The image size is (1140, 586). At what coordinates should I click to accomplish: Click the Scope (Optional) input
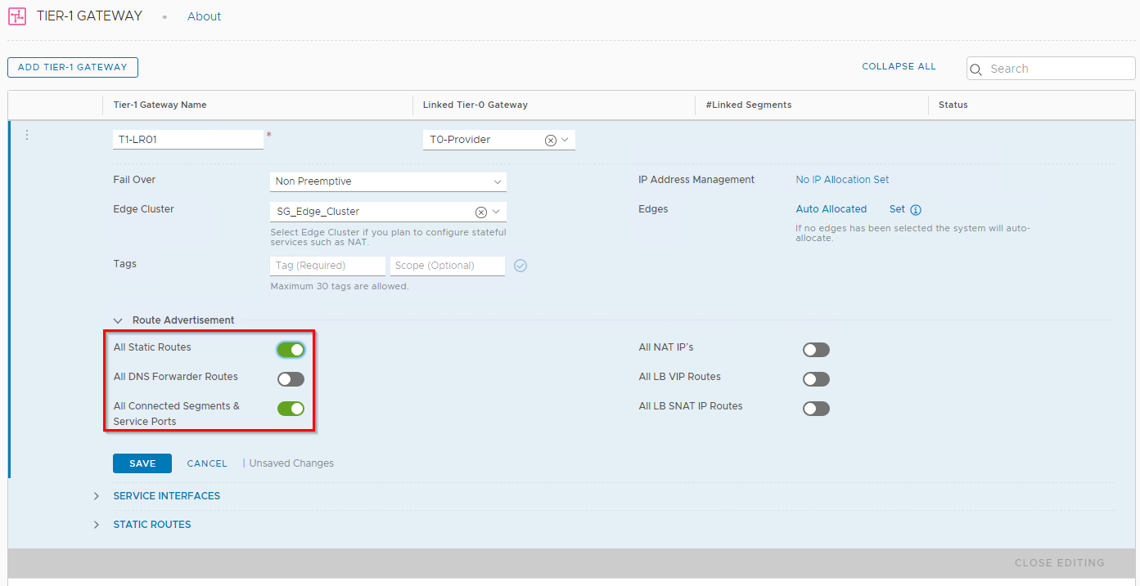(448, 266)
